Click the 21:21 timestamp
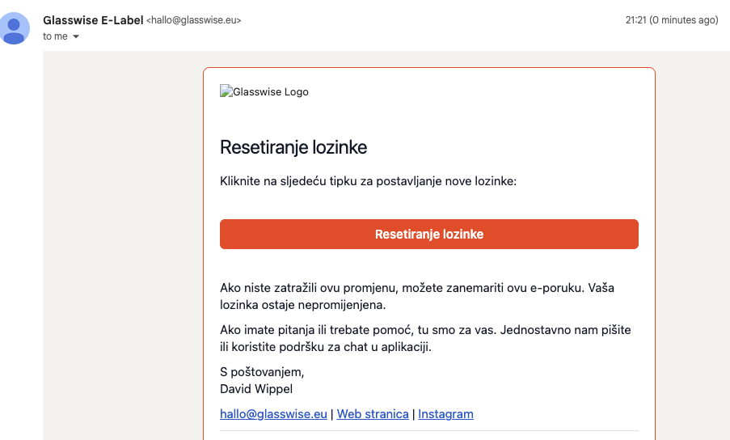 click(x=635, y=20)
